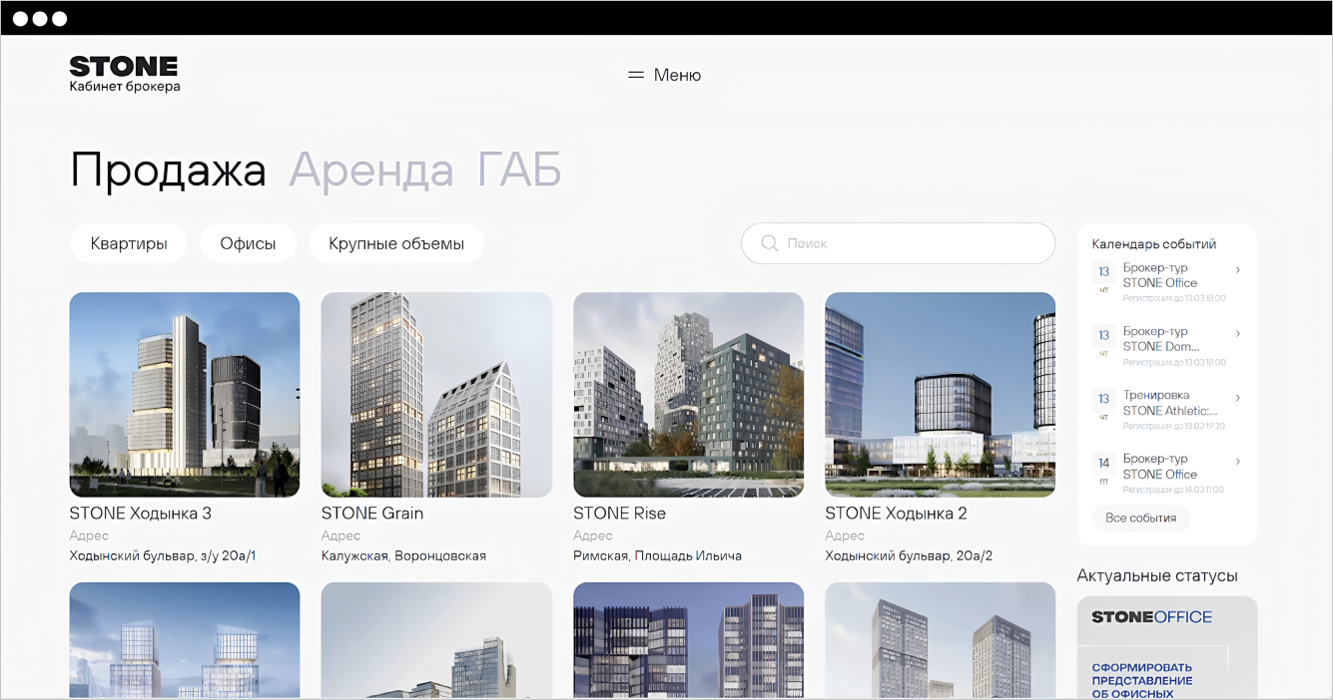1333x700 pixels.
Task: Open the bottom card under STONE Ходынка 2
Action: [940, 641]
